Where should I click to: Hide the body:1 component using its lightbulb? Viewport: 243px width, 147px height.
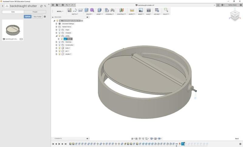pyautogui.click(x=60, y=48)
